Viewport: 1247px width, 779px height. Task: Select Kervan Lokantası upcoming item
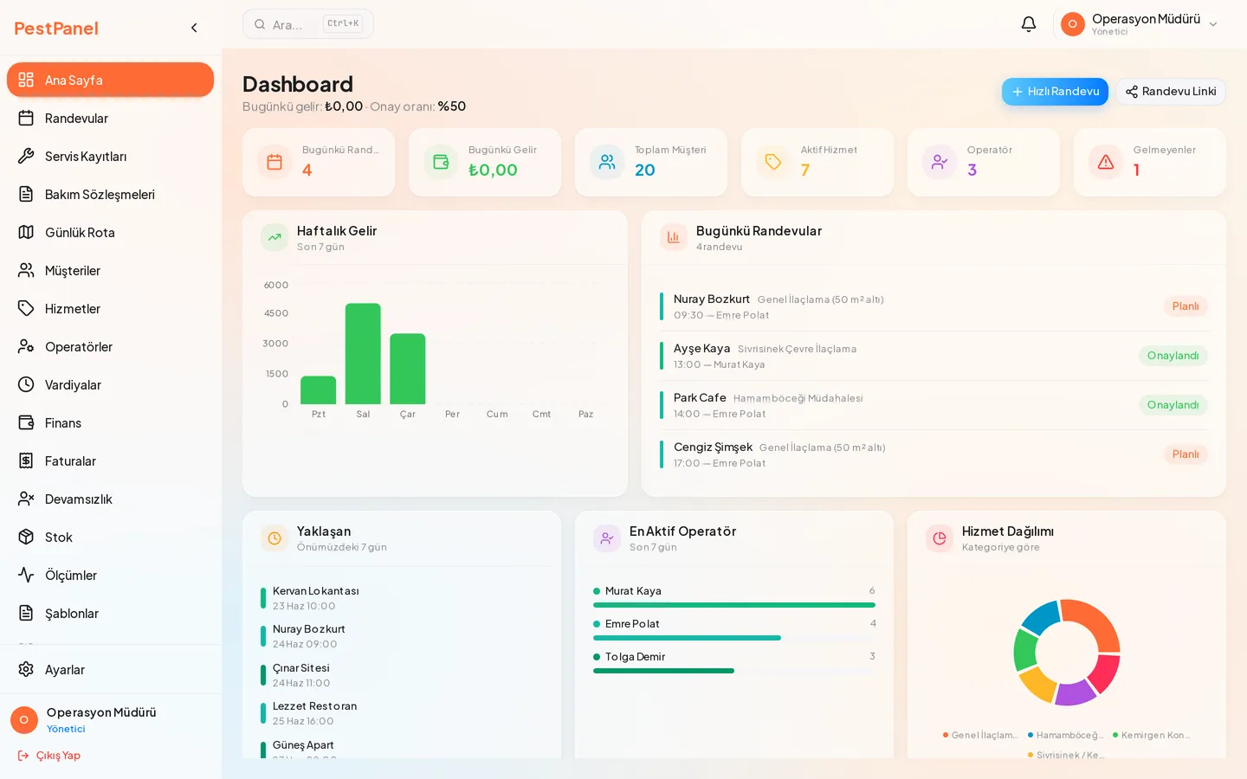pyautogui.click(x=402, y=598)
